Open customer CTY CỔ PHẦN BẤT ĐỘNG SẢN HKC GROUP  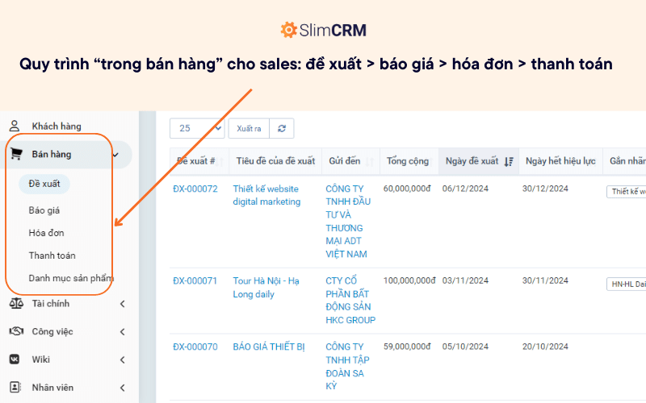tap(350, 300)
